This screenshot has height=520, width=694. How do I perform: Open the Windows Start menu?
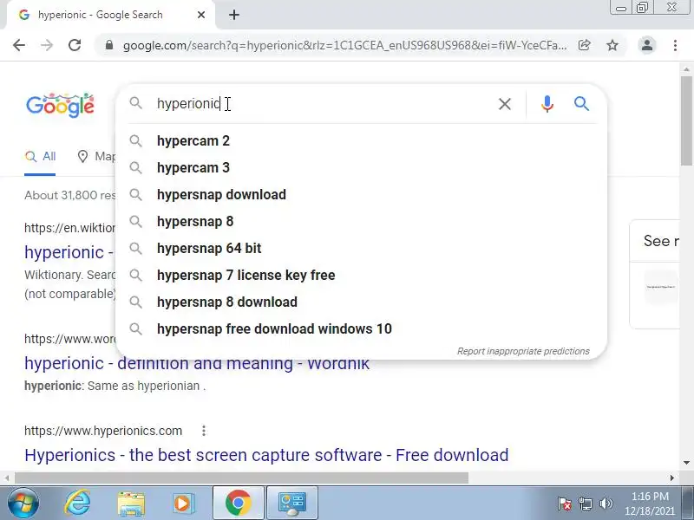pyautogui.click(x=23, y=504)
